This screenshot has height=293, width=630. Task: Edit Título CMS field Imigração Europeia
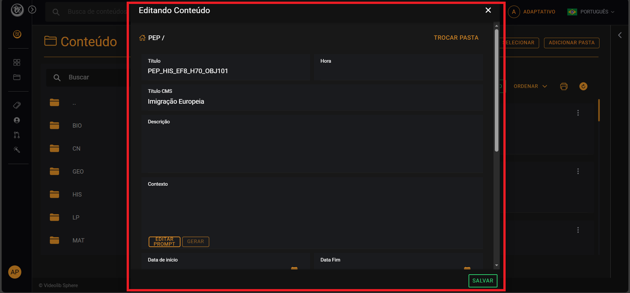point(312,97)
